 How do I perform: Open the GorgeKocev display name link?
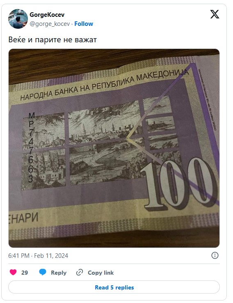[47, 15]
